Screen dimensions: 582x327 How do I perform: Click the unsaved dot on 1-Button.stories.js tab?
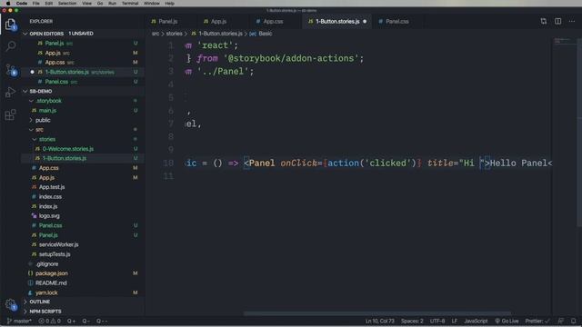click(365, 22)
